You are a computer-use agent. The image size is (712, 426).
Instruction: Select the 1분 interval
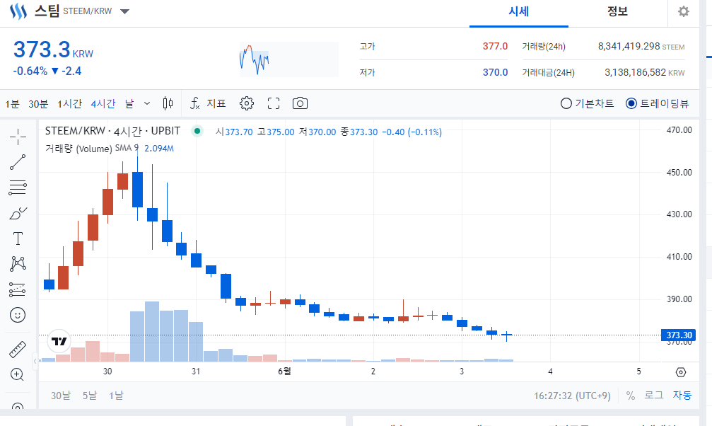12,103
